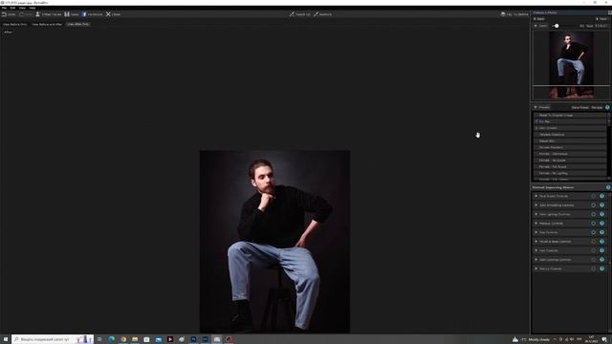Open the File menu
Viewport: 612px width, 344px height.
click(4, 8)
